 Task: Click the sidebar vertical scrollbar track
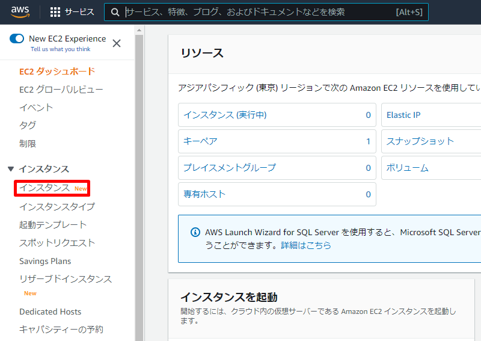click(x=139, y=188)
